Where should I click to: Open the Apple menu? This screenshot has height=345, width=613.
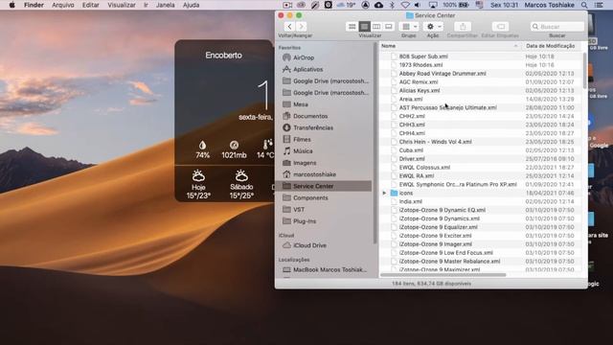tap(11, 5)
